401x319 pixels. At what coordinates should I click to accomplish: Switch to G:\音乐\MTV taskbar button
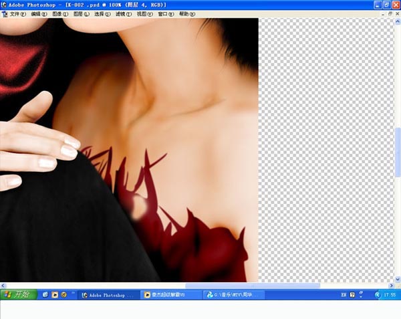click(x=235, y=295)
